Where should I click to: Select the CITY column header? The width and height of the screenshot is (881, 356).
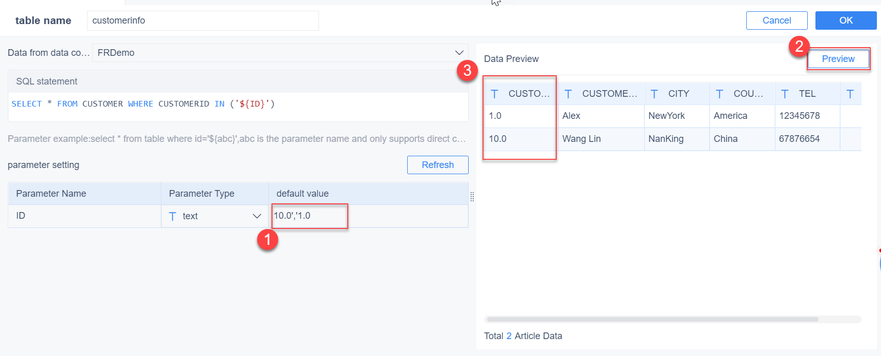[677, 94]
